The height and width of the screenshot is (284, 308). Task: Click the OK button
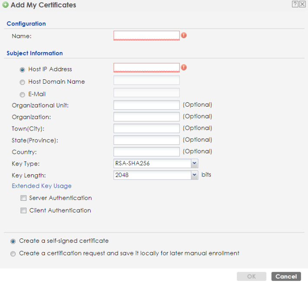[251, 277]
